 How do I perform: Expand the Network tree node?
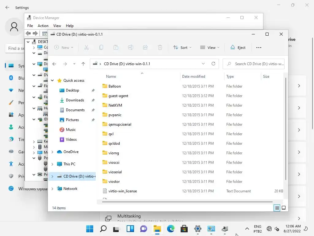52,189
